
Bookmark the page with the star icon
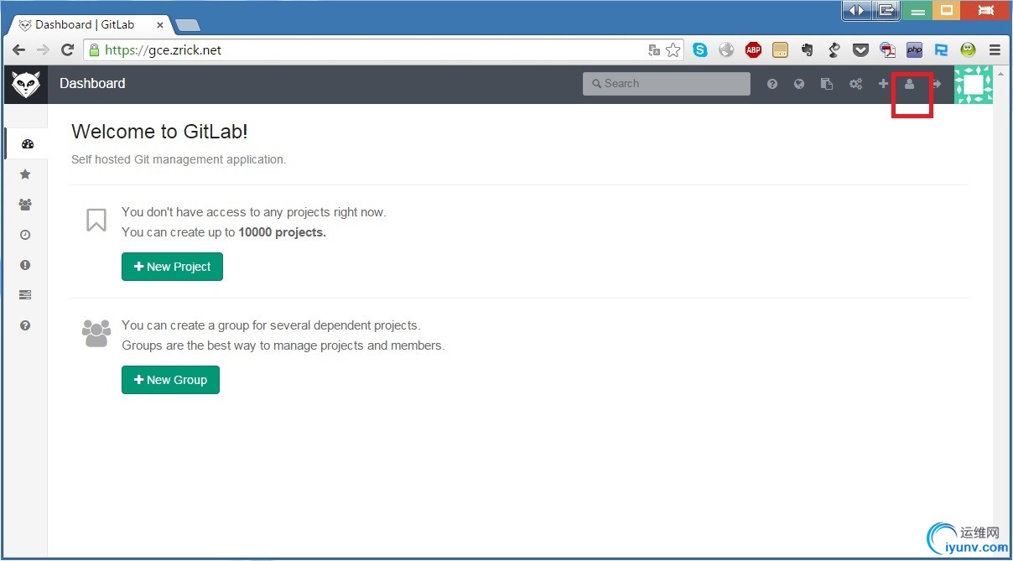pos(673,50)
